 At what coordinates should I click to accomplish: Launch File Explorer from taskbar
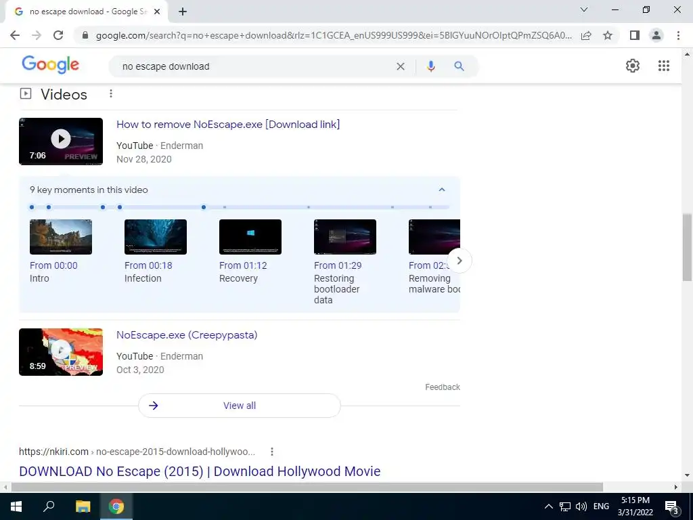click(x=83, y=506)
